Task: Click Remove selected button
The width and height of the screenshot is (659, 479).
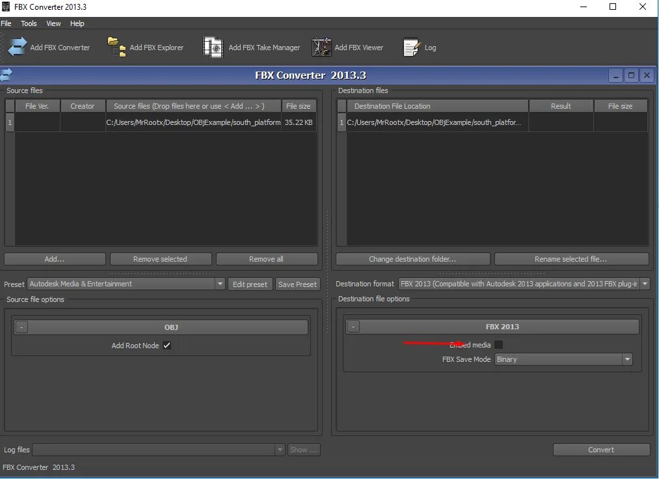Action: (x=161, y=259)
